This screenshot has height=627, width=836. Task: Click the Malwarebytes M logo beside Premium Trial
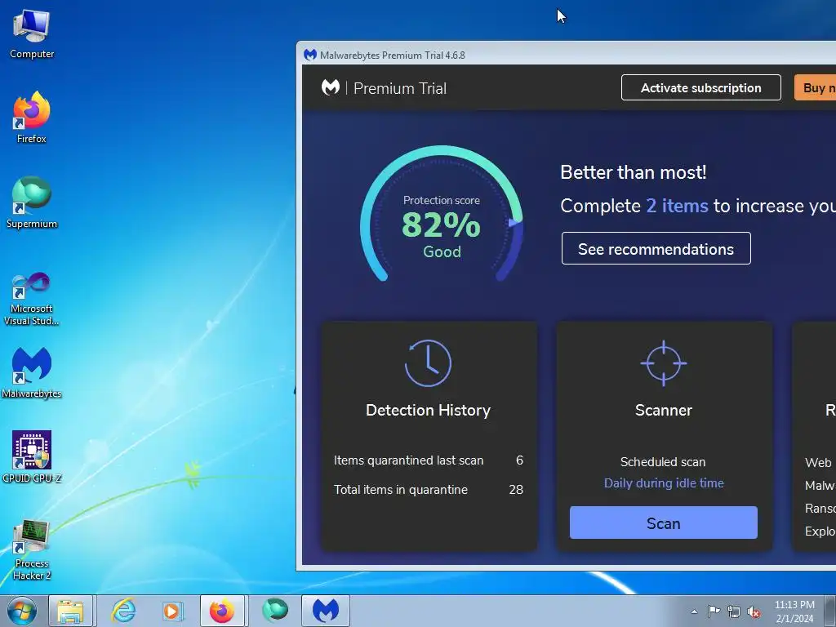pos(331,87)
